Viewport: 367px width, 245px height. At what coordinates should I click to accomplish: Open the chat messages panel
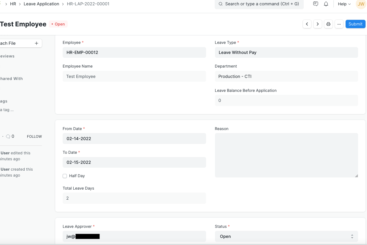tap(315, 4)
